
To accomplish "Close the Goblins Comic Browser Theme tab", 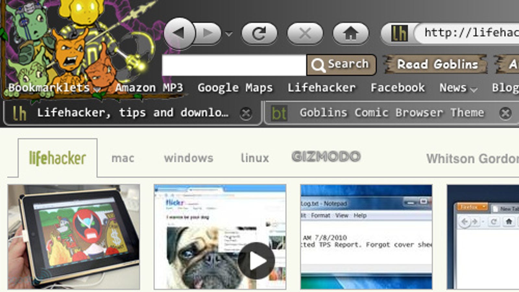I will pyautogui.click(x=505, y=113).
